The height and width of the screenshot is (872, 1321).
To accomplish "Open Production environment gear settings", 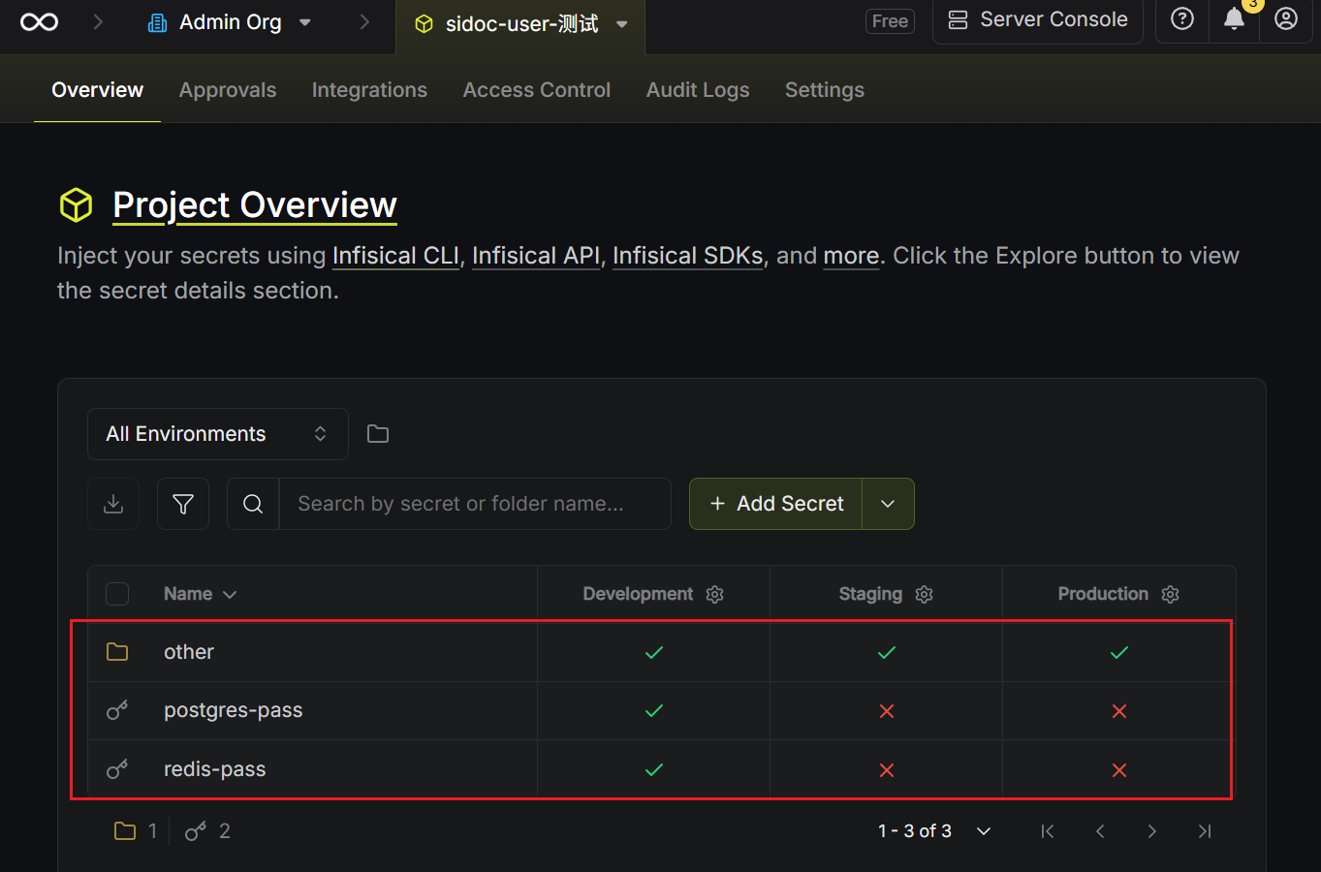I will pyautogui.click(x=1171, y=595).
